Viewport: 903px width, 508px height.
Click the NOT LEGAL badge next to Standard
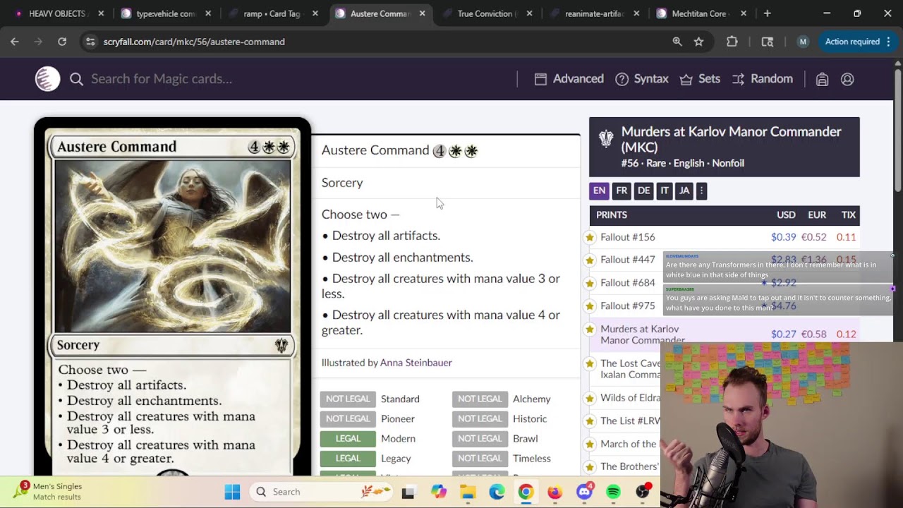click(x=348, y=399)
